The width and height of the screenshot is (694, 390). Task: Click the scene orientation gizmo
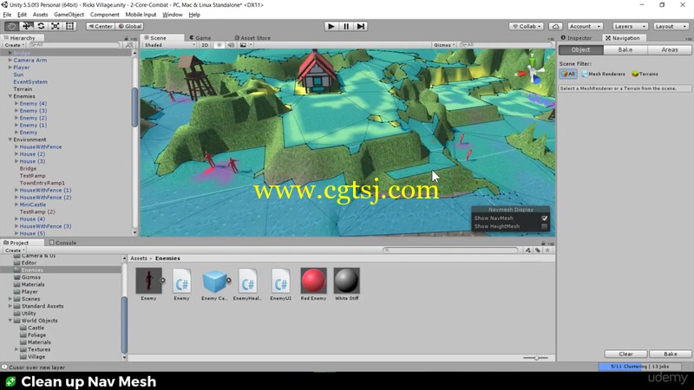(x=534, y=71)
